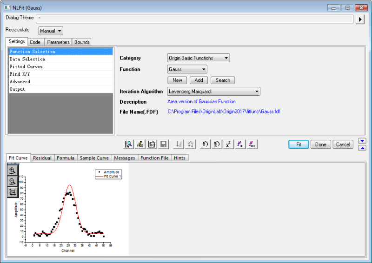Select Data Selection in settings list

(28, 59)
